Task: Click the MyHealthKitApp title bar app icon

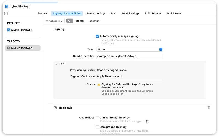Action: click(7, 6)
